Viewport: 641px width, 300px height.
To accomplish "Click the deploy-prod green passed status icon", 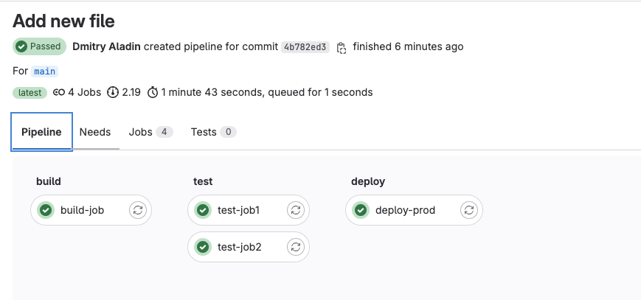I will tap(361, 210).
